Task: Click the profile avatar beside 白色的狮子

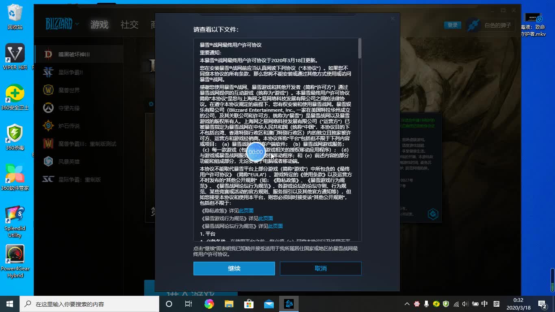Action: [473, 25]
